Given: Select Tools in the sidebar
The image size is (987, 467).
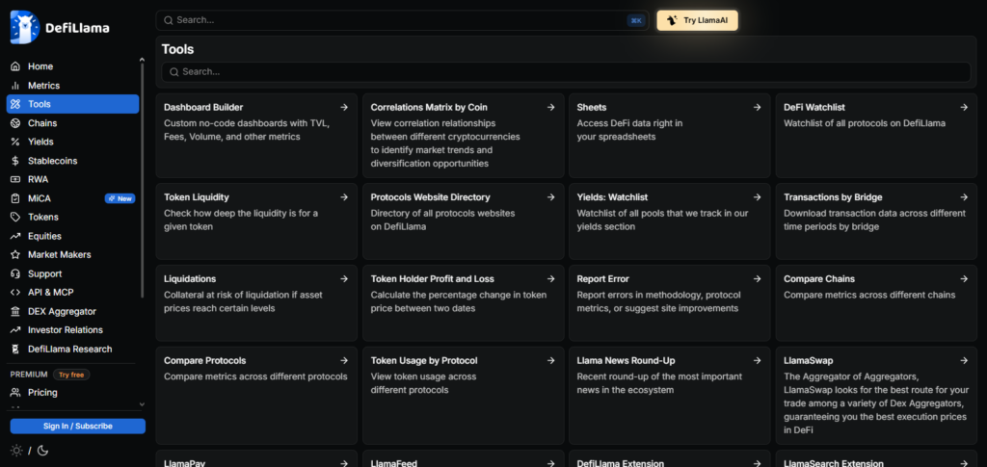Looking at the screenshot, I should [72, 104].
